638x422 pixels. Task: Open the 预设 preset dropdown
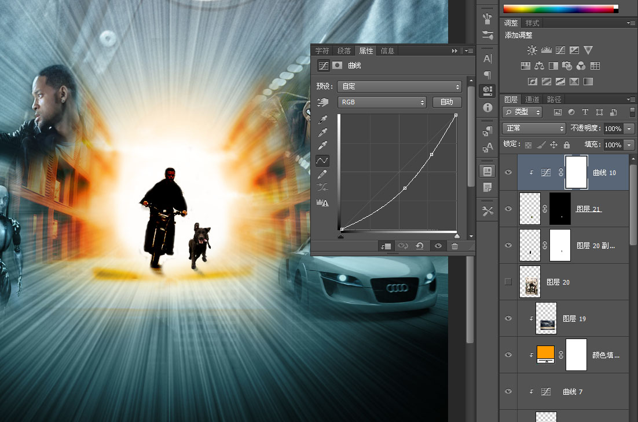tap(399, 86)
